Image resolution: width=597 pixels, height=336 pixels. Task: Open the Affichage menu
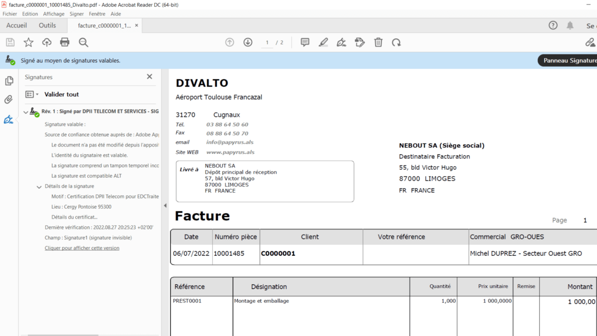pos(53,14)
